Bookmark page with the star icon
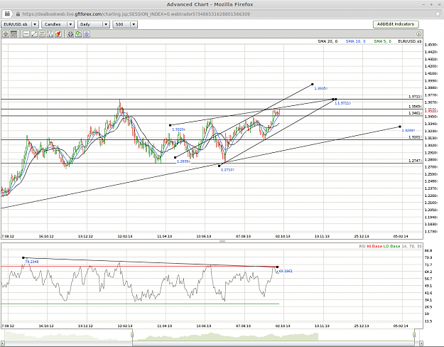 (x=438, y=14)
